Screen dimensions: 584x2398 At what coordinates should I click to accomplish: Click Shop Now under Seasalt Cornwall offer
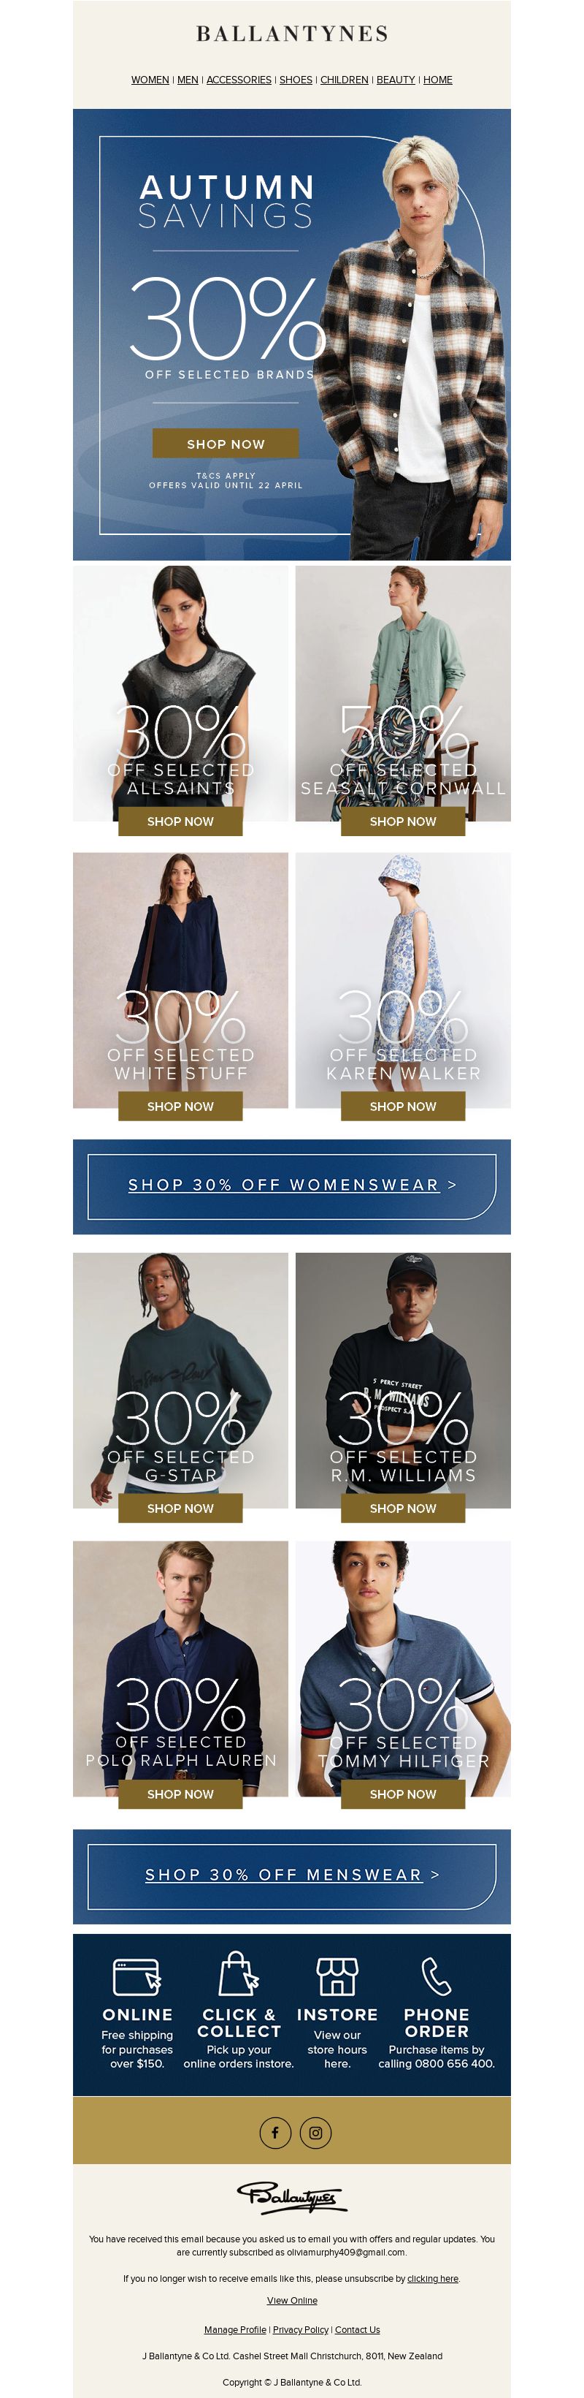(403, 821)
